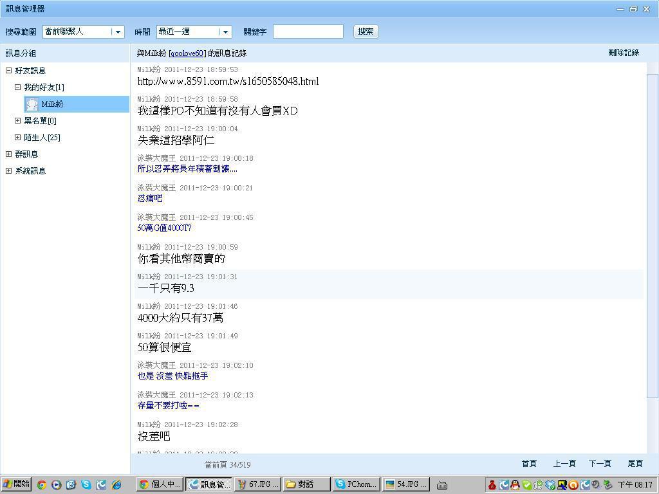The height and width of the screenshot is (494, 659).
Task: Select the 群訊息 tree label
Action: 26,154
